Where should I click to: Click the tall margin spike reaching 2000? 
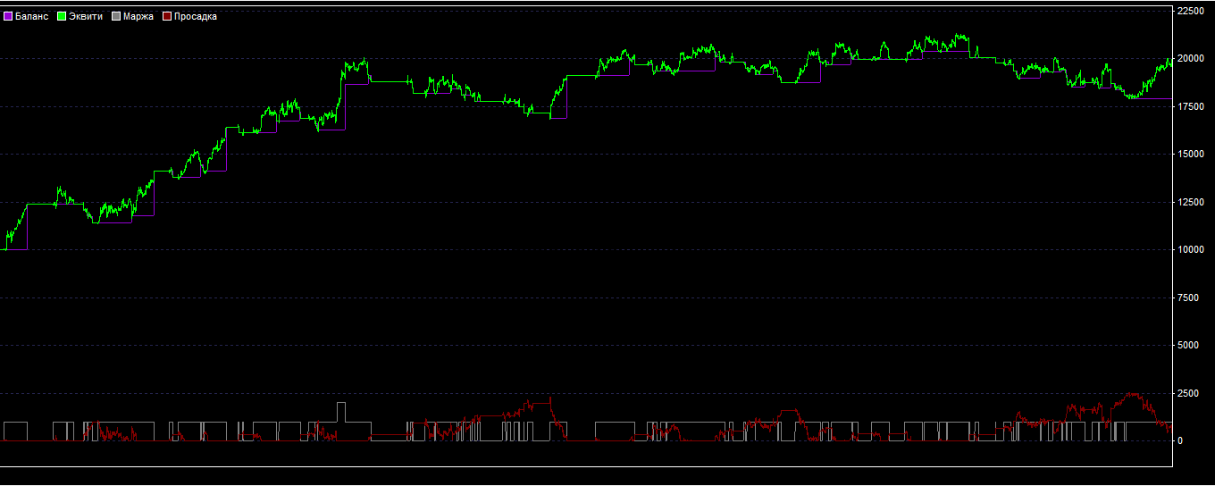(x=341, y=404)
